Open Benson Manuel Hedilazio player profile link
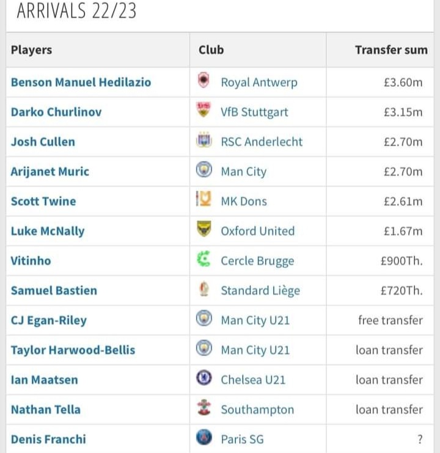This screenshot has width=440, height=453. tap(81, 82)
